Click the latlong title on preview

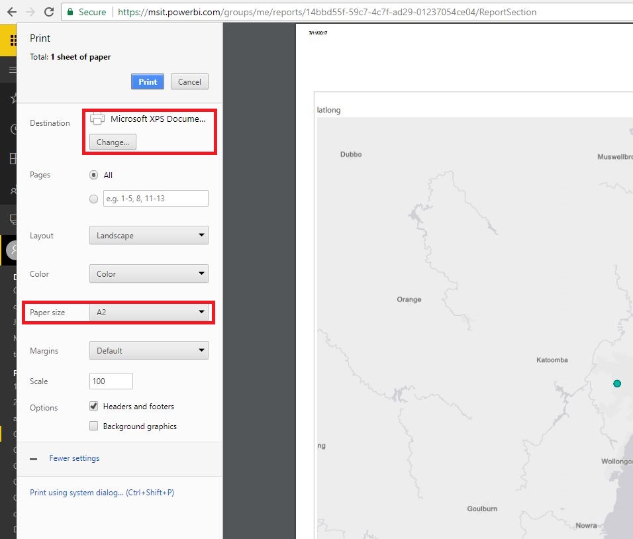(x=328, y=110)
